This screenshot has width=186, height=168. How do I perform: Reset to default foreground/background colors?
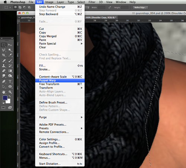point(3,103)
